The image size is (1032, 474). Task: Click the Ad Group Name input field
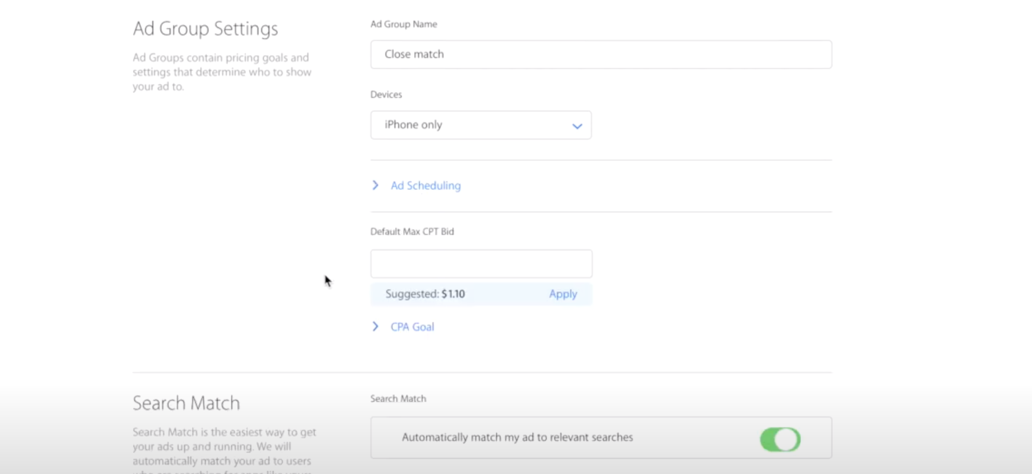coord(600,54)
